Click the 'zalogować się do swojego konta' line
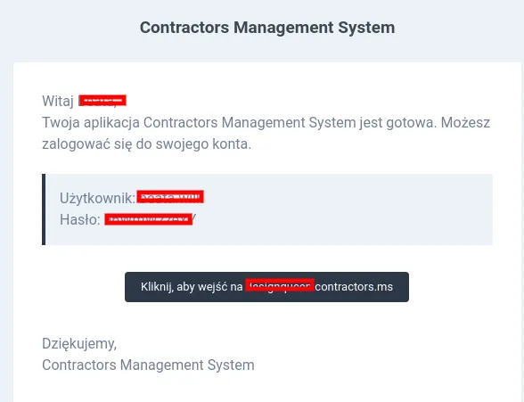Viewport: 524px width, 402px height. coord(146,144)
